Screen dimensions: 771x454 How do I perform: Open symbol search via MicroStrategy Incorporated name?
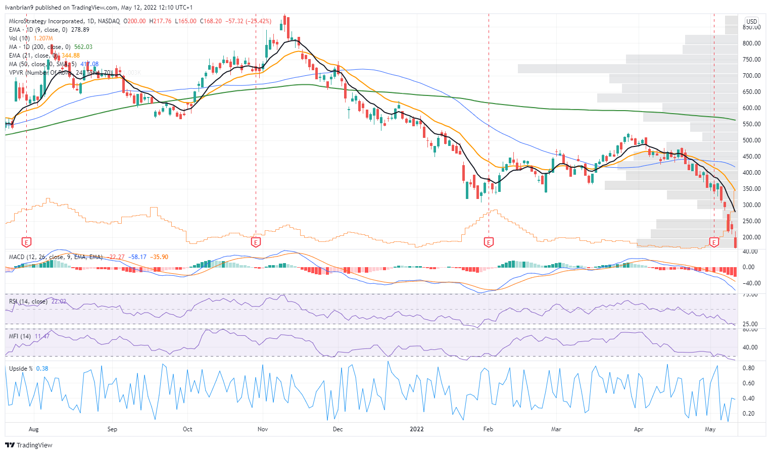click(x=45, y=22)
